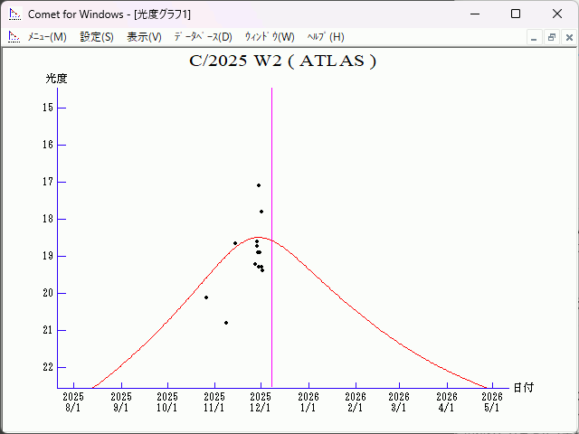Select the brightest observation point near magnitude 17
This screenshot has width=579, height=434.
259,185
